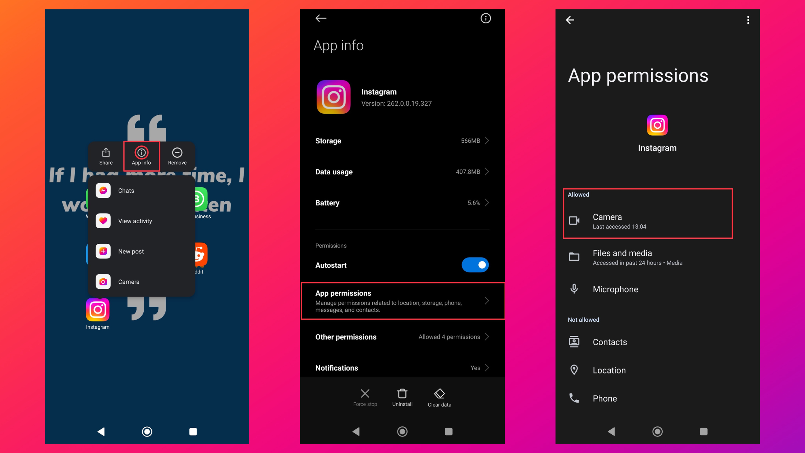Tap Force stop button for Instagram

(x=365, y=397)
